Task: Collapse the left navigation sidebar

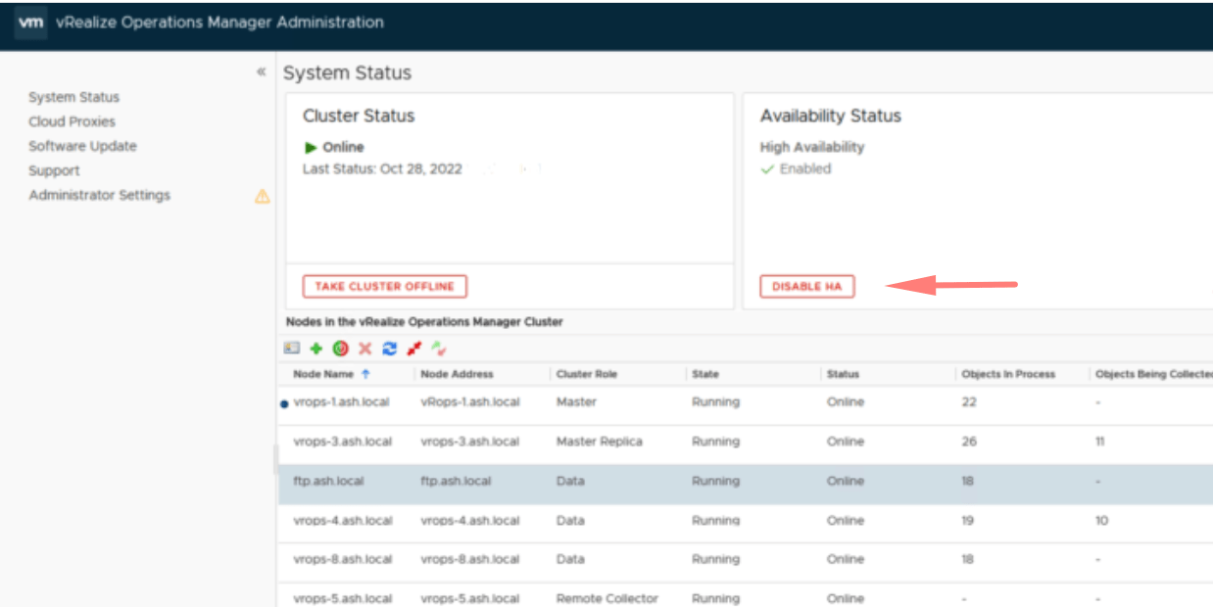Action: tap(260, 71)
